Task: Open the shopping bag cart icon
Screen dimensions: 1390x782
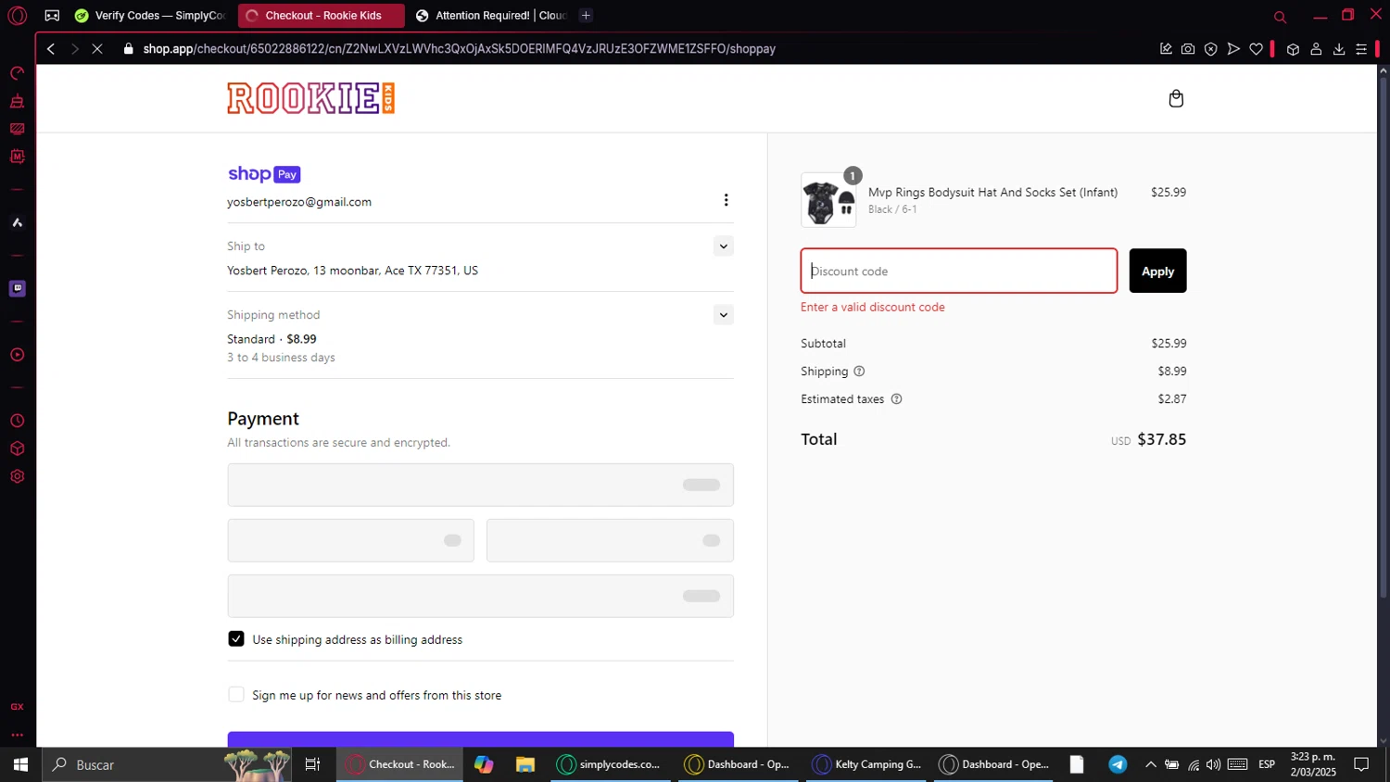Action: tap(1176, 98)
